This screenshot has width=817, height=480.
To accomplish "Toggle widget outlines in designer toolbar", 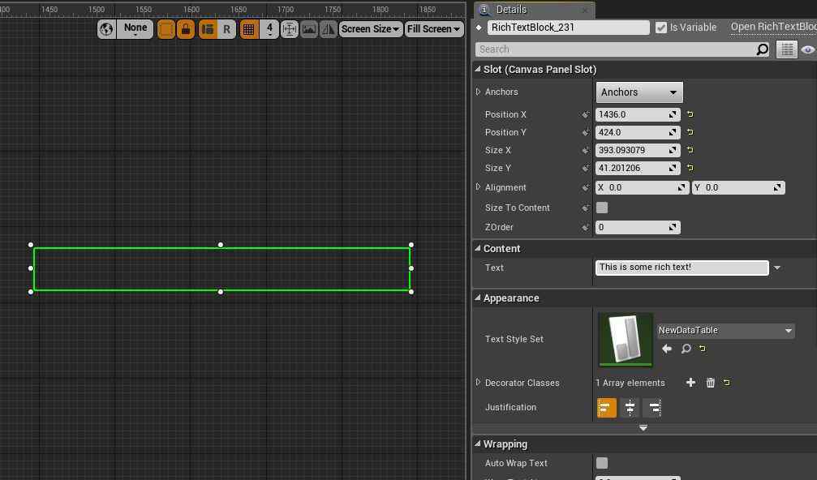I will click(x=166, y=29).
